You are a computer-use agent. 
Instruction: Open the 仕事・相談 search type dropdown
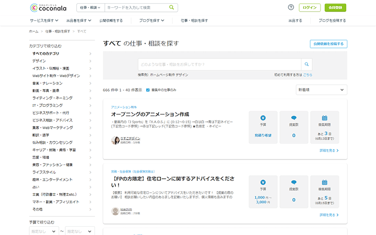click(90, 8)
